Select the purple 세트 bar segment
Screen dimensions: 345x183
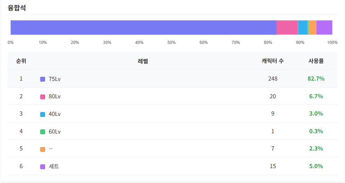[324, 28]
